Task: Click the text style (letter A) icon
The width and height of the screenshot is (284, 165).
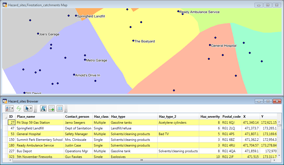Action: (43, 108)
